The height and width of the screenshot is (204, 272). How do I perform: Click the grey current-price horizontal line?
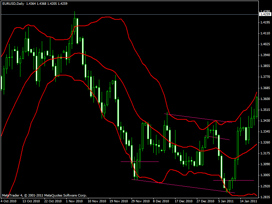(130, 14)
